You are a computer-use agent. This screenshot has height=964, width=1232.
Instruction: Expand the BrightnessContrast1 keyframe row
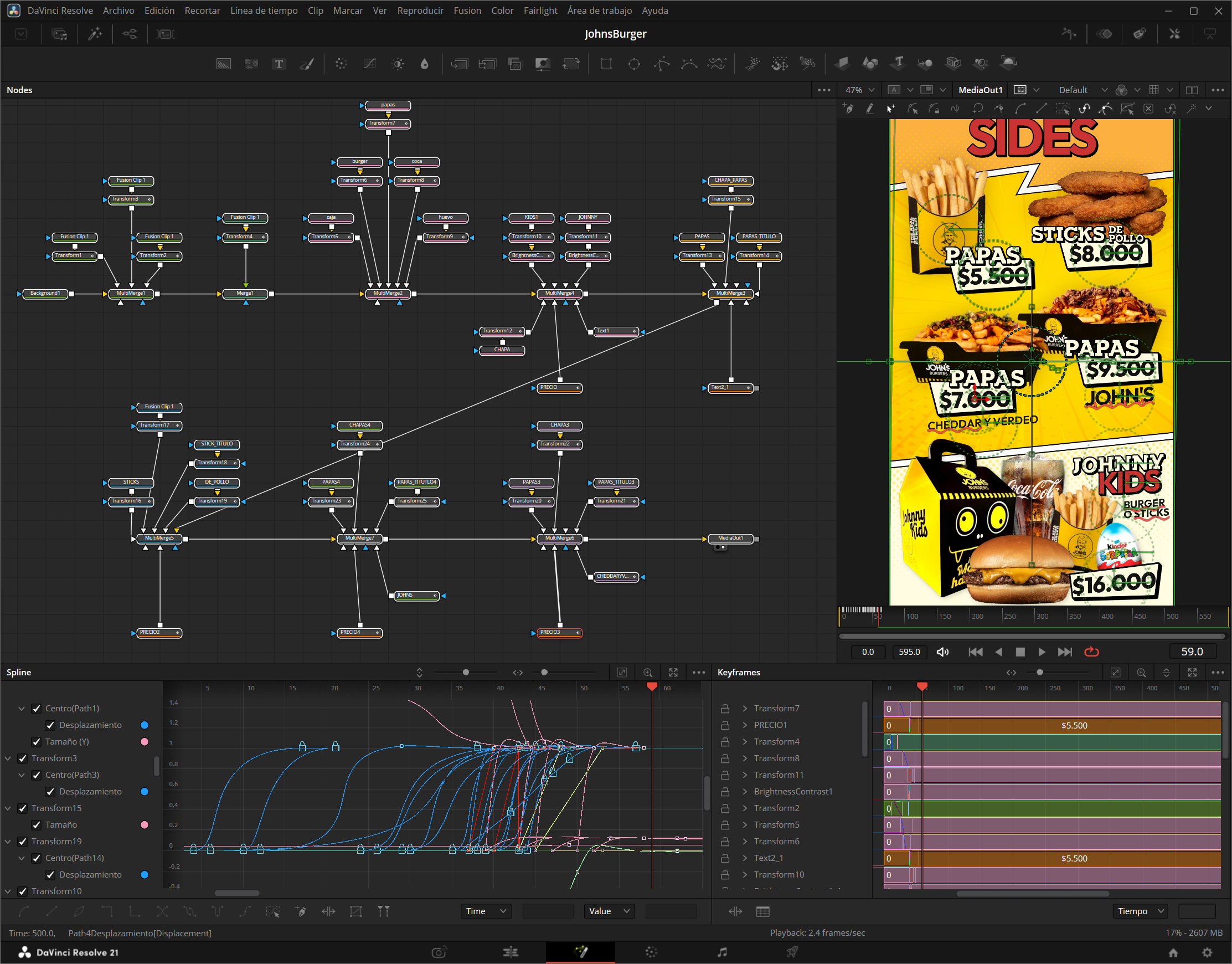(745, 791)
